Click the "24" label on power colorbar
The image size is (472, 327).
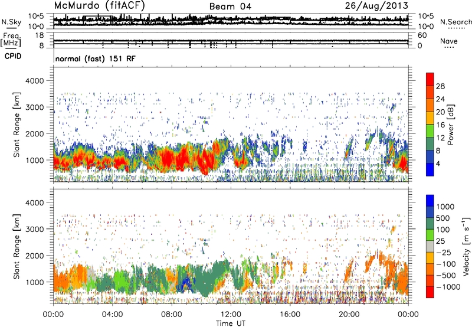440,99
